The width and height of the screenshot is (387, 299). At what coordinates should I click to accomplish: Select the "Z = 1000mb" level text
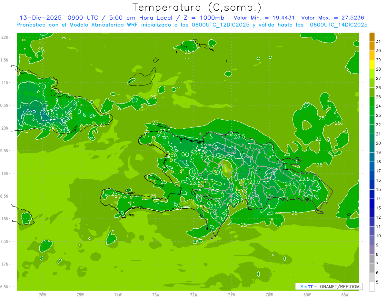pos(205,18)
